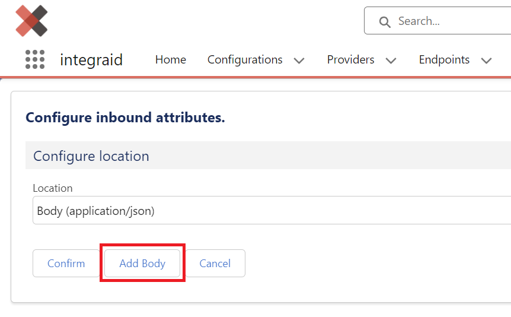Viewport: 511px width, 317px height.
Task: Open the Configurations tab
Action: 245,60
